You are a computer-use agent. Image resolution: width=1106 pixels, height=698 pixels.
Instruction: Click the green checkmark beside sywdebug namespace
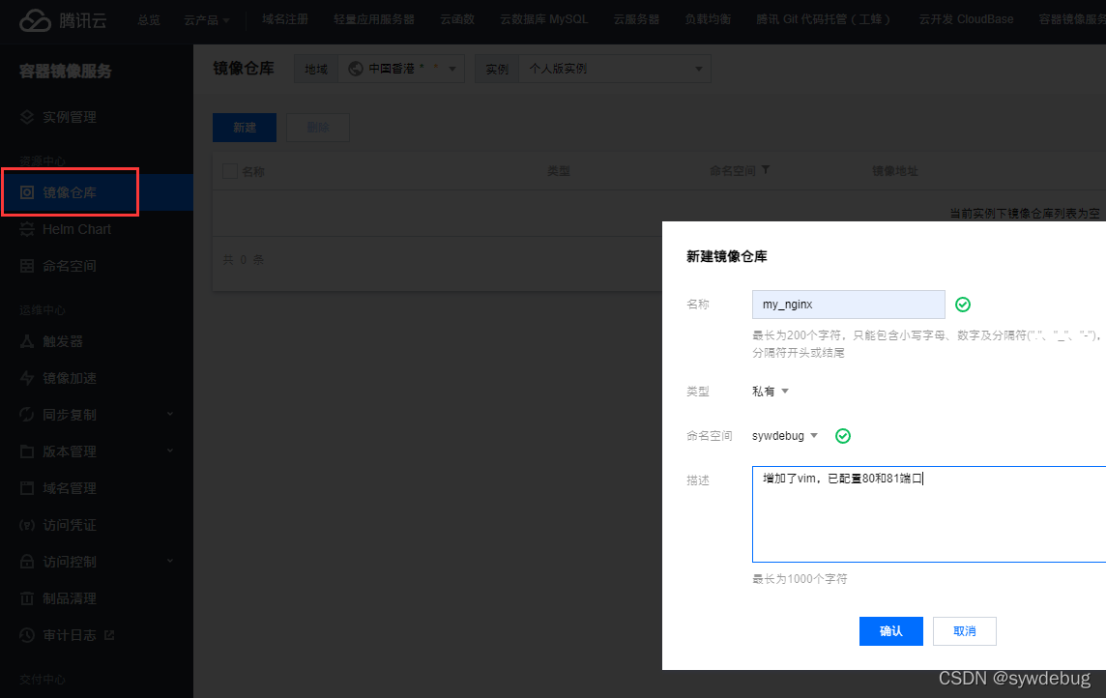click(842, 436)
